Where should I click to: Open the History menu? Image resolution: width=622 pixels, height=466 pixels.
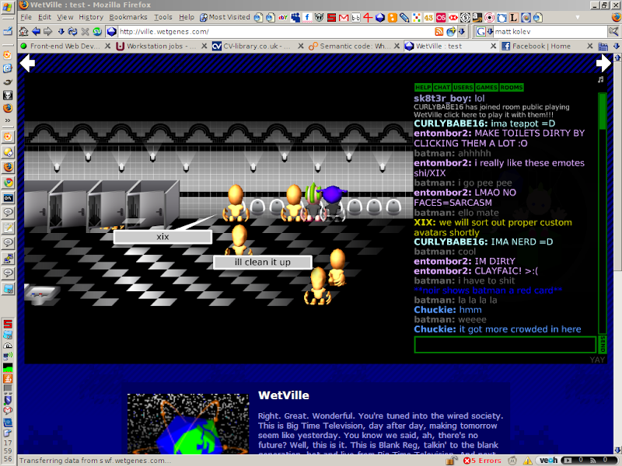[91, 17]
